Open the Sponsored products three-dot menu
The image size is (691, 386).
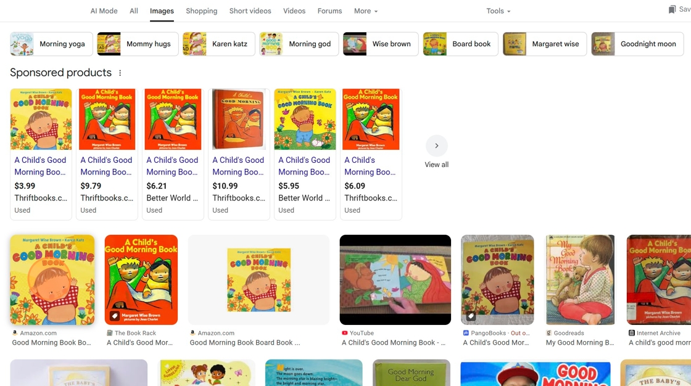(120, 73)
